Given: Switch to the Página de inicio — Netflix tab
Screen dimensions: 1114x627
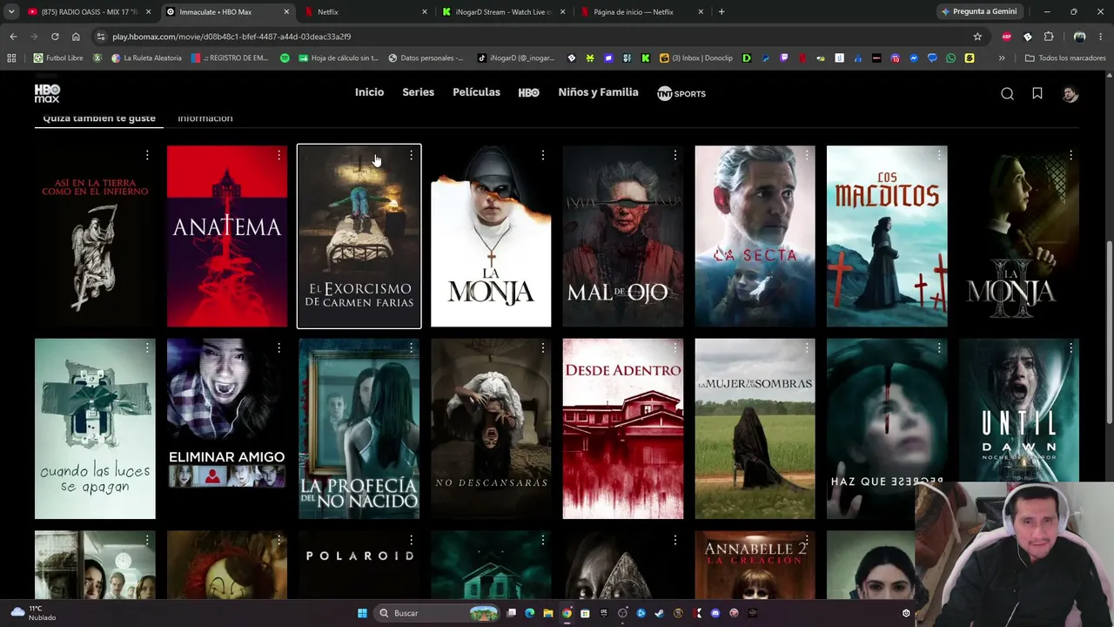Looking at the screenshot, I should point(641,12).
